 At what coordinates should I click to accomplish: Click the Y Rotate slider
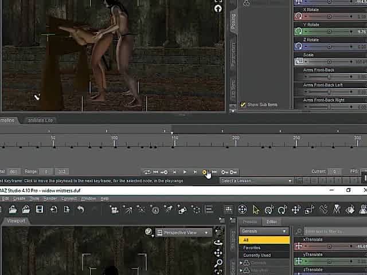330,32
